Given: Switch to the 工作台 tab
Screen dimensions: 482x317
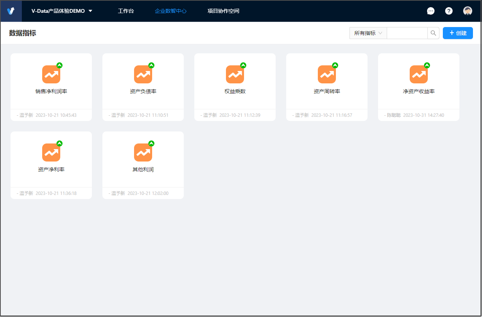Looking at the screenshot, I should 126,11.
